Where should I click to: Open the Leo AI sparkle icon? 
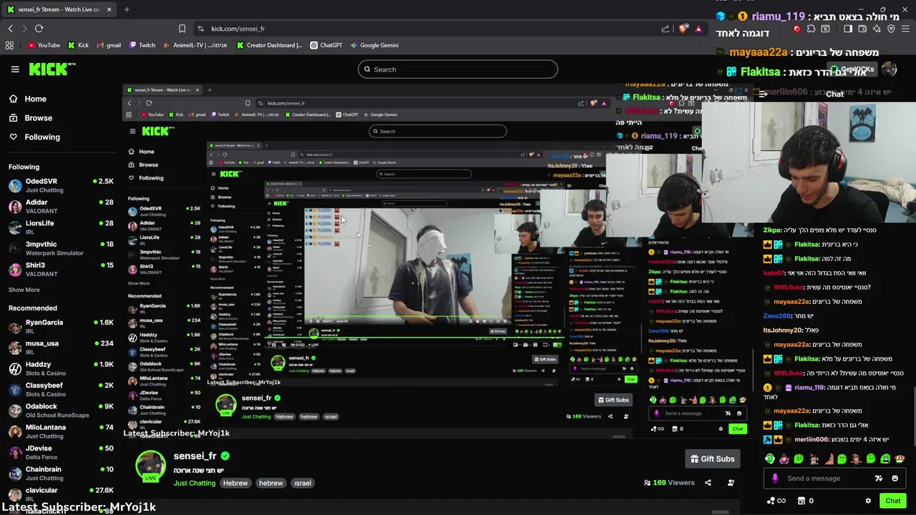tap(877, 29)
